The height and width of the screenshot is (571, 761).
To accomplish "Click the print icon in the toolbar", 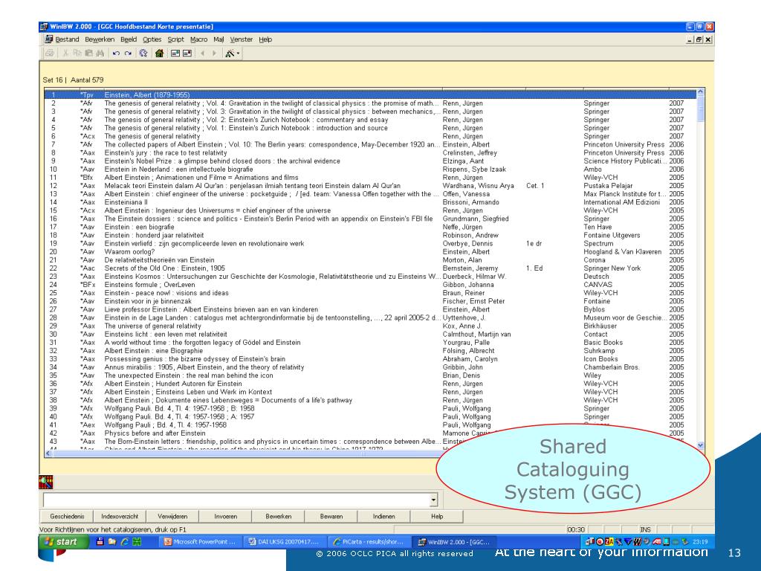I will coord(50,54).
